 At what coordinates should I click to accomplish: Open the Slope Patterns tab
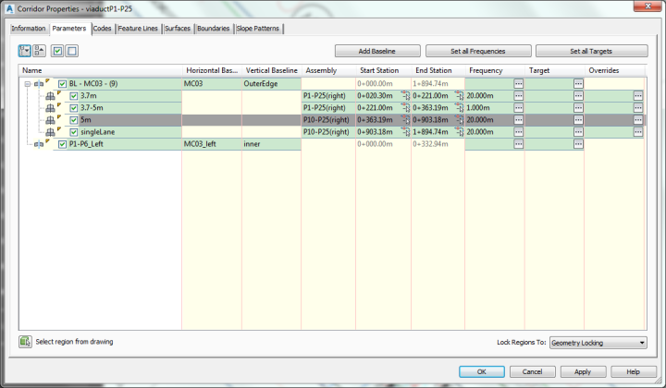coord(258,29)
